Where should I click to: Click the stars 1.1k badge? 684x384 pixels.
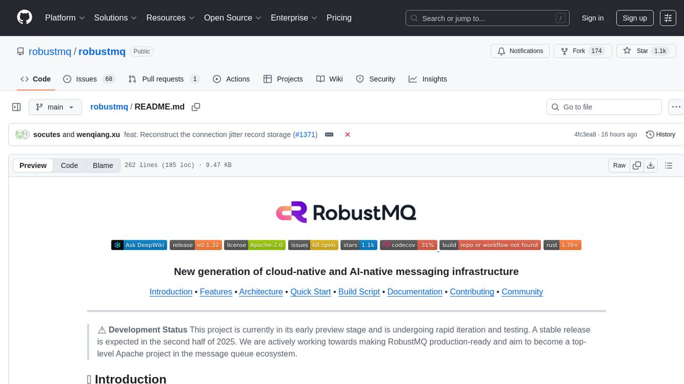[359, 245]
